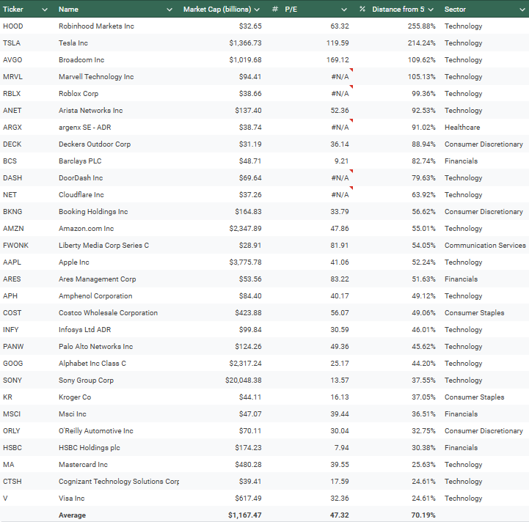Click the red note marker on ARGX P/E
The width and height of the screenshot is (529, 522).
351,120
